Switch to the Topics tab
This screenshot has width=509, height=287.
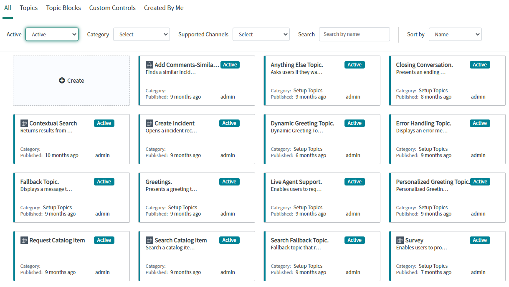click(x=29, y=8)
